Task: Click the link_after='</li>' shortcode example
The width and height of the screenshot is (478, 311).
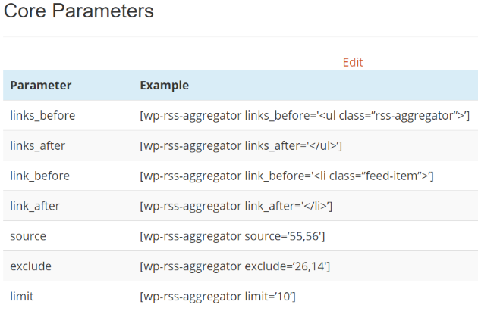Action: click(236, 206)
